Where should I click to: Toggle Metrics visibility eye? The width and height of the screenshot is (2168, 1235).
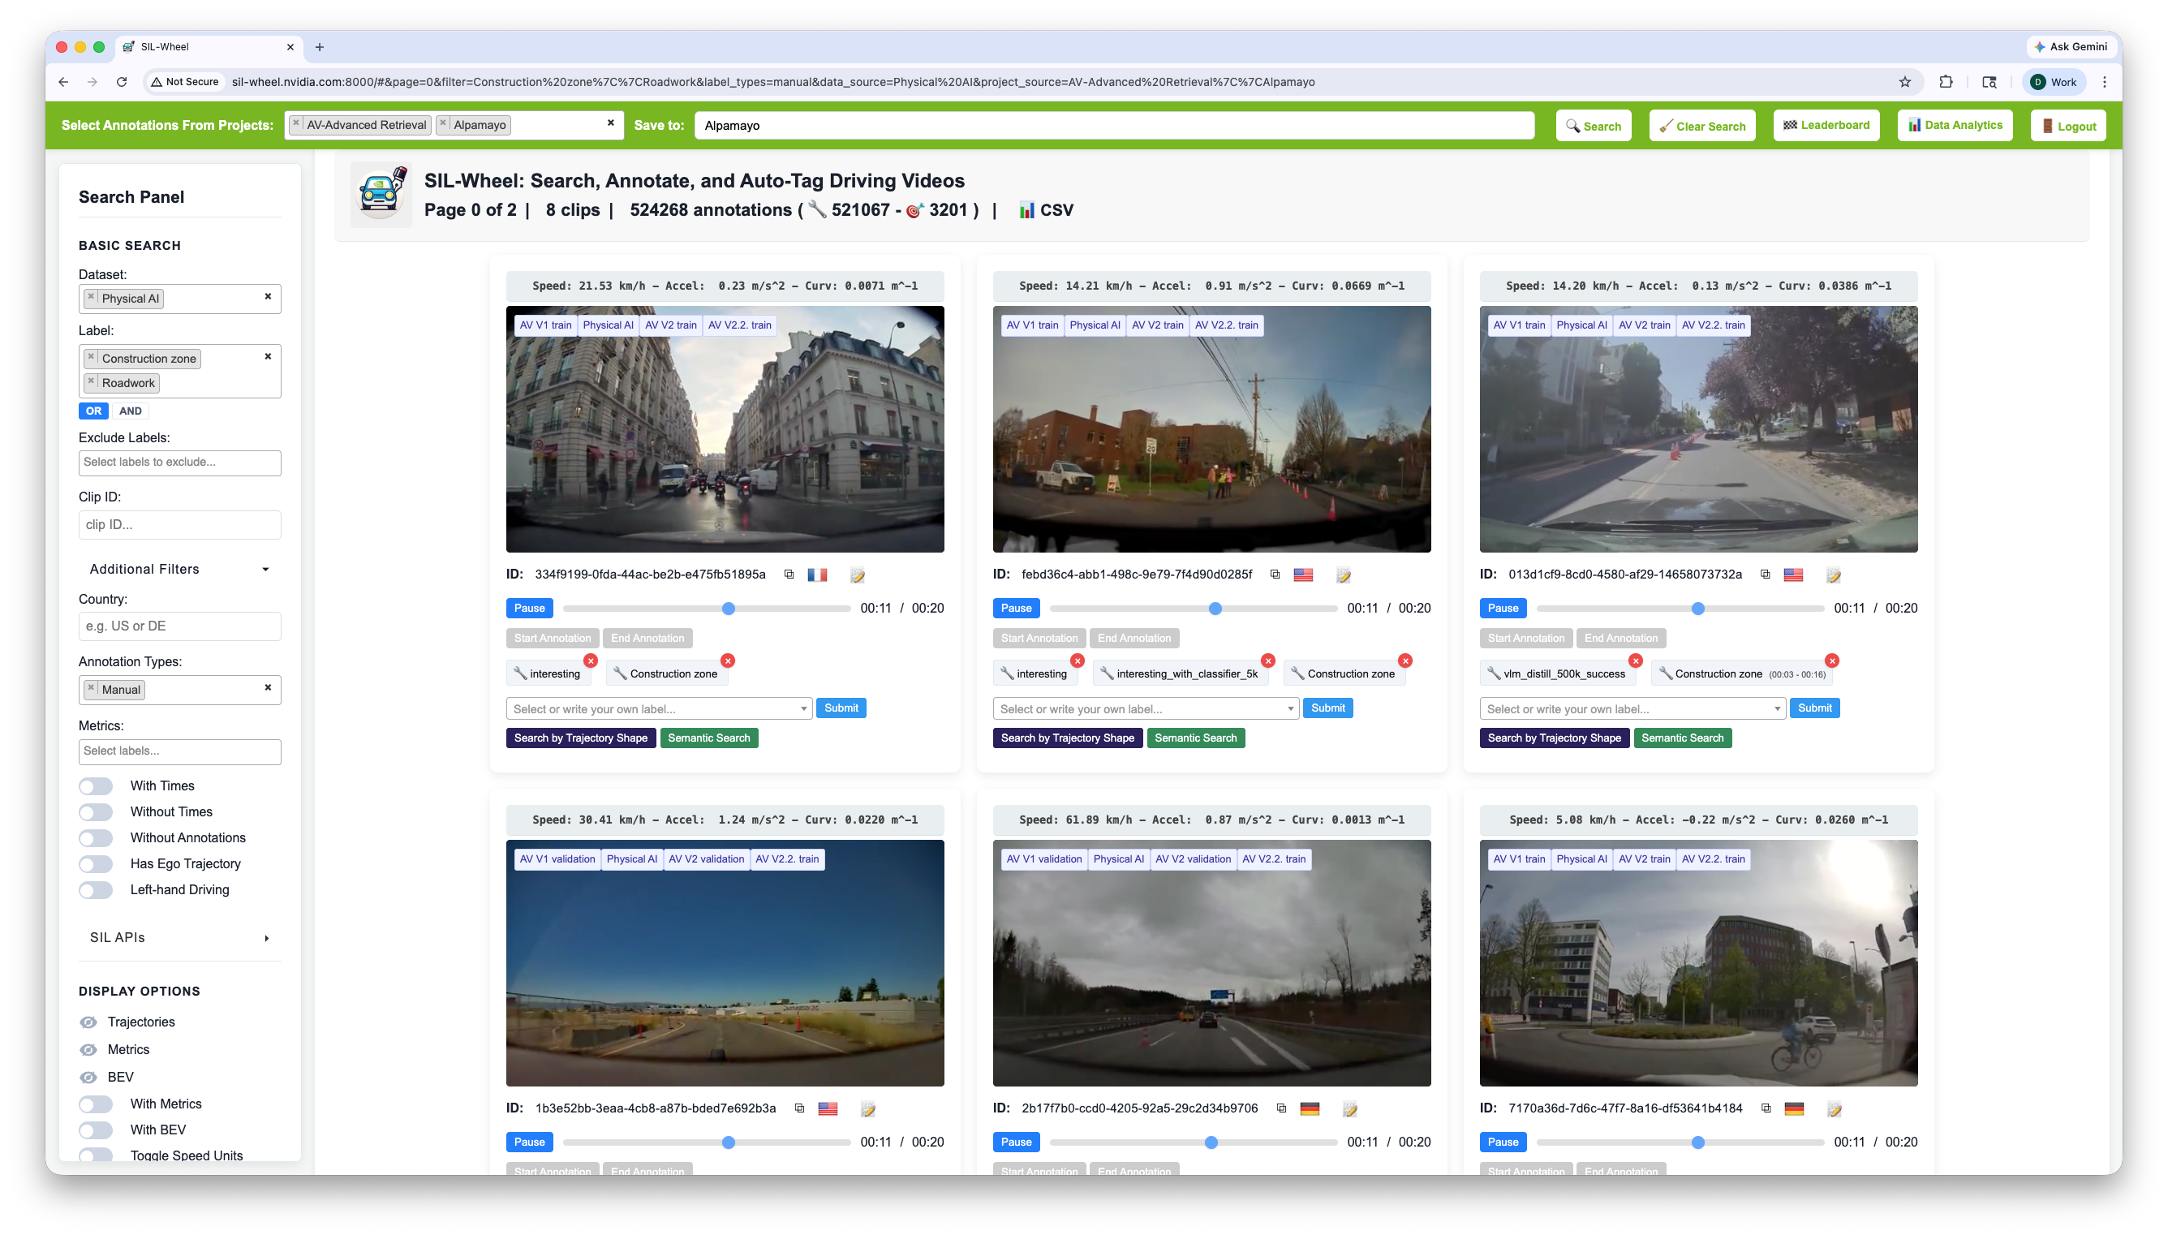(88, 1049)
